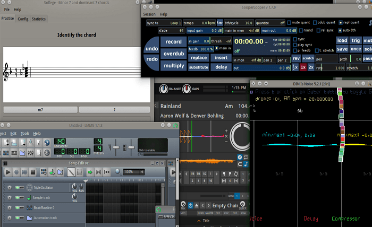
Task: Add a sample track in Song-Editor
Action: pyautogui.click(x=52, y=172)
